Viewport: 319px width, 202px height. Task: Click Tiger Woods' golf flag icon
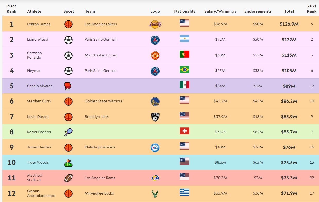point(68,163)
